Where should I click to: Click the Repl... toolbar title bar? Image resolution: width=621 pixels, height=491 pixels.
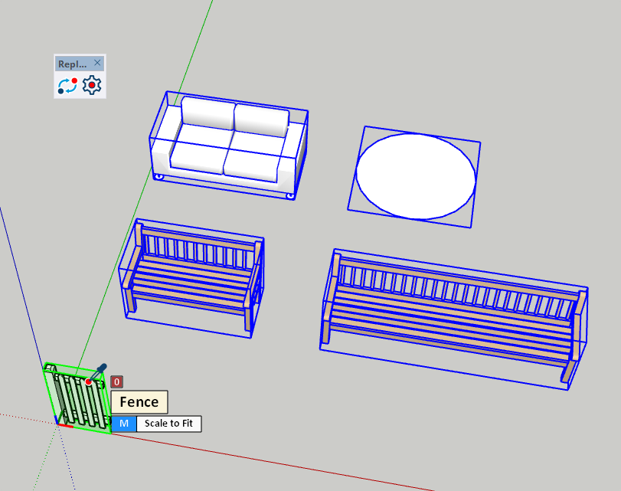coord(72,64)
